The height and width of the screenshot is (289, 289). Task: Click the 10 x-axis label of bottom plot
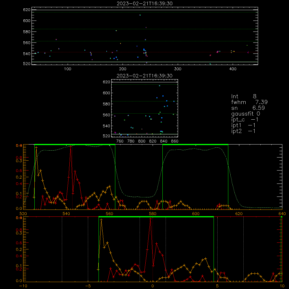pyautogui.click(x=282, y=286)
